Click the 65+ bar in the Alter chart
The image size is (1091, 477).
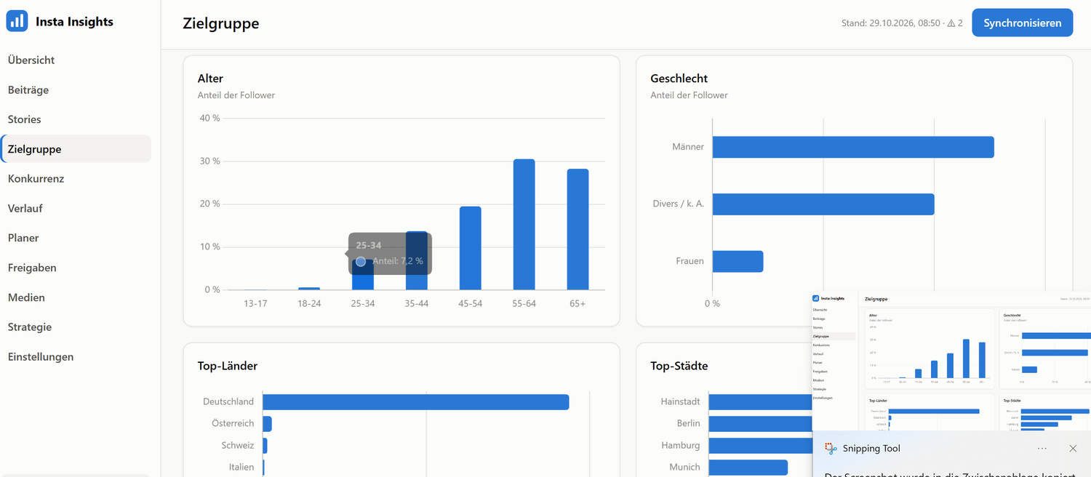coord(578,230)
